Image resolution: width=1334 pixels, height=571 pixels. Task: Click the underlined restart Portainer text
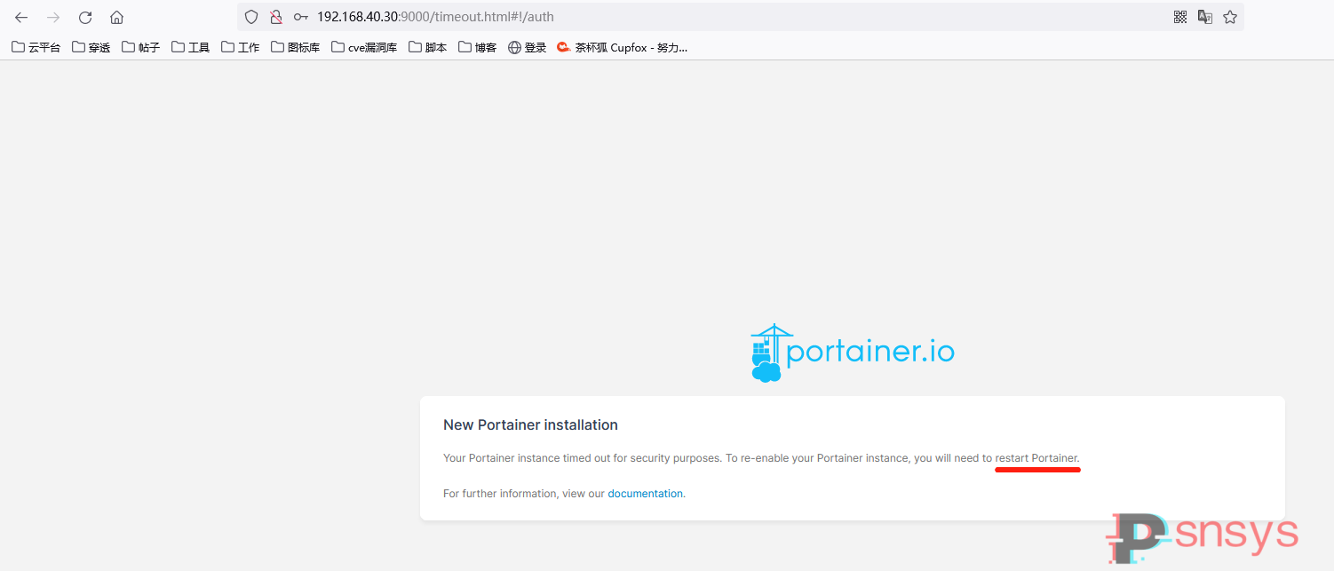(1036, 457)
